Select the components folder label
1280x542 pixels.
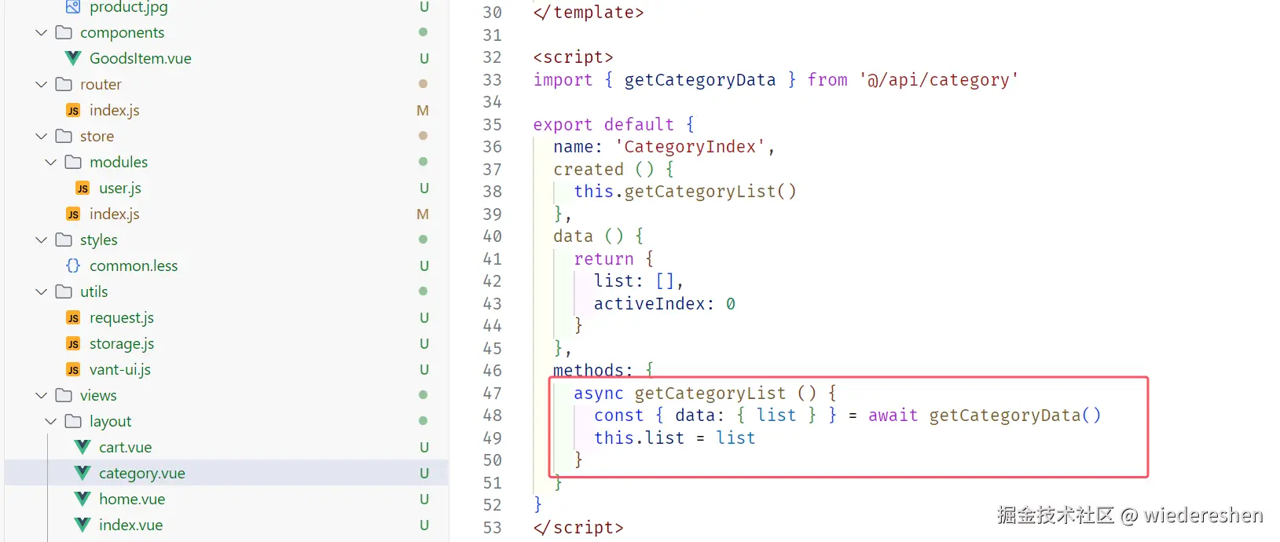click(123, 32)
